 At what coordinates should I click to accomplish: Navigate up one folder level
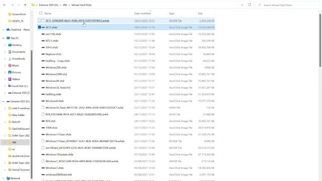pos(25,5)
